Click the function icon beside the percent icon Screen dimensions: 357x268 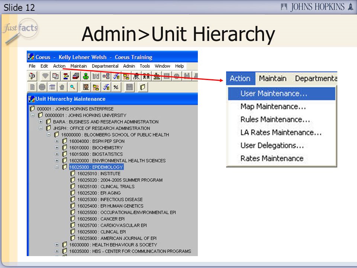(x=106, y=87)
